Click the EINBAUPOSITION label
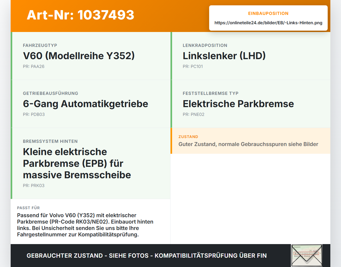Screen dimensions: 341x267 pos(268,13)
